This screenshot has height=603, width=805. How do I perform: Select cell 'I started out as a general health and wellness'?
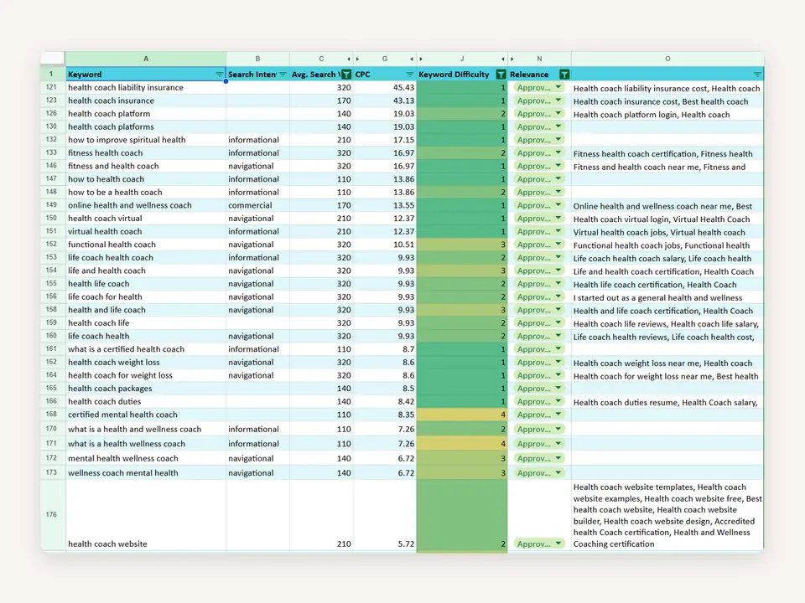pyautogui.click(x=667, y=296)
